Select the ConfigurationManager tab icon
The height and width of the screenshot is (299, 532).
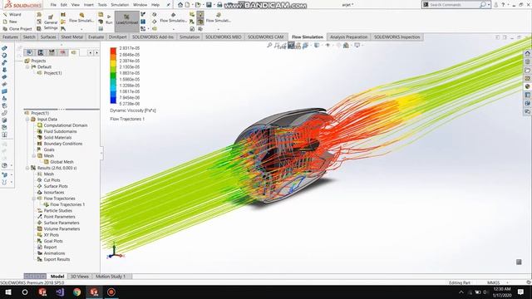point(52,52)
